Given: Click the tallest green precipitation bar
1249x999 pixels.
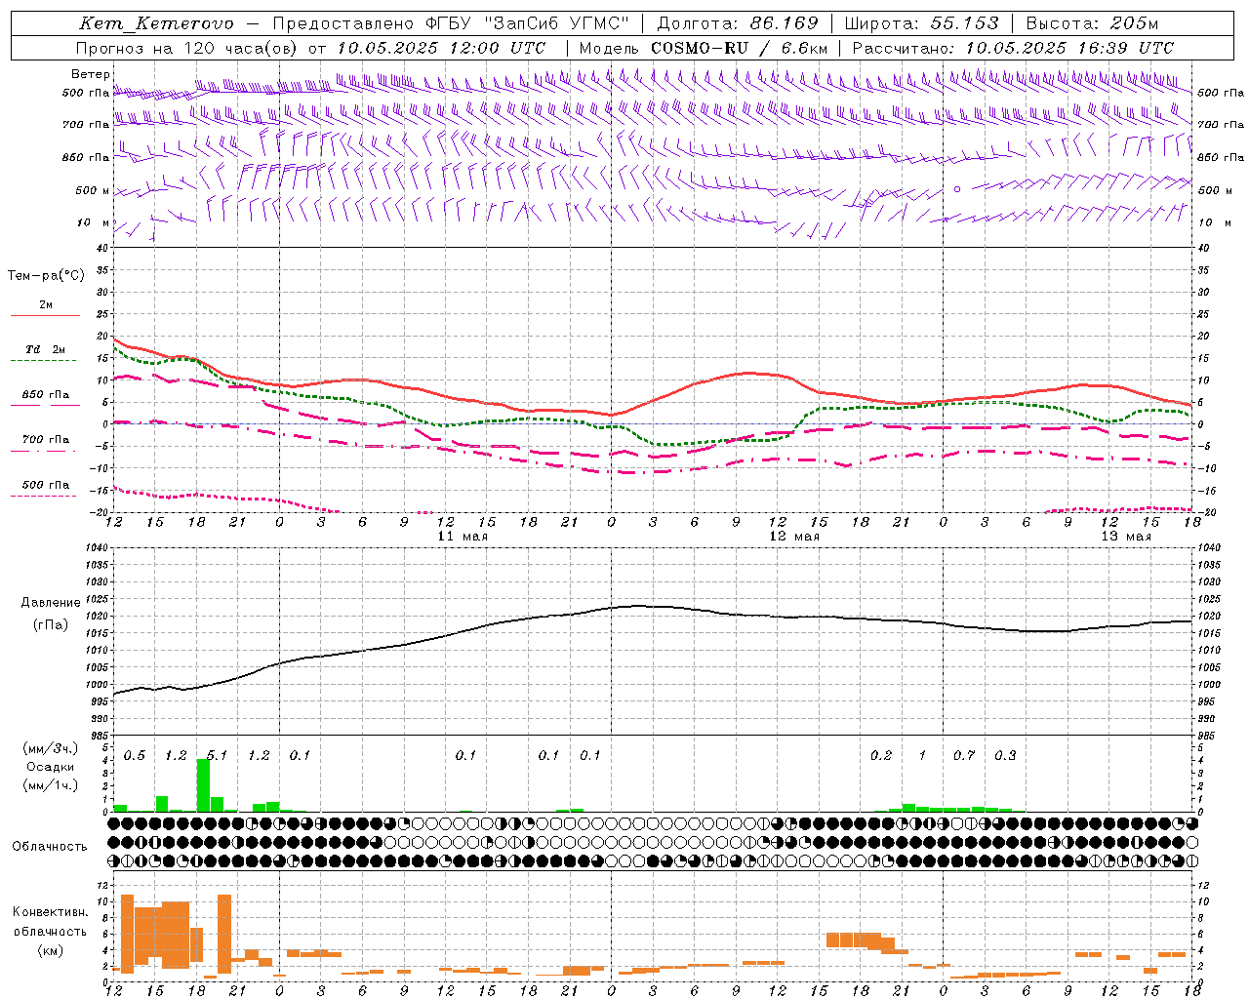Looking at the screenshot, I should (203, 785).
